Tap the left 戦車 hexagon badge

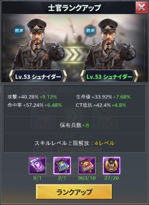point(19,31)
